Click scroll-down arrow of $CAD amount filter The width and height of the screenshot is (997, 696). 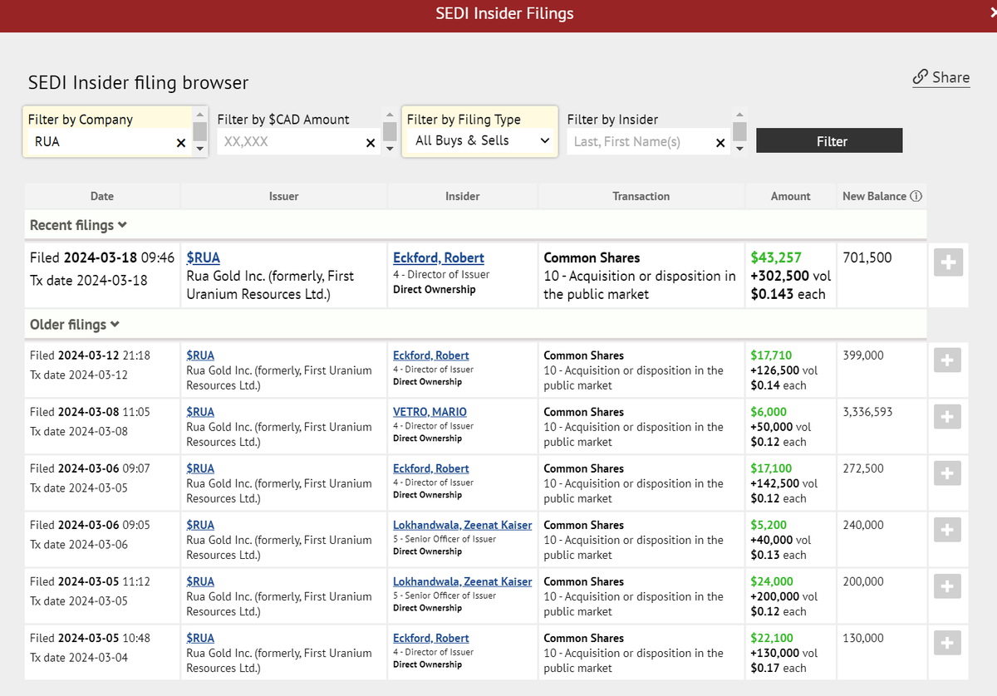[x=390, y=149]
